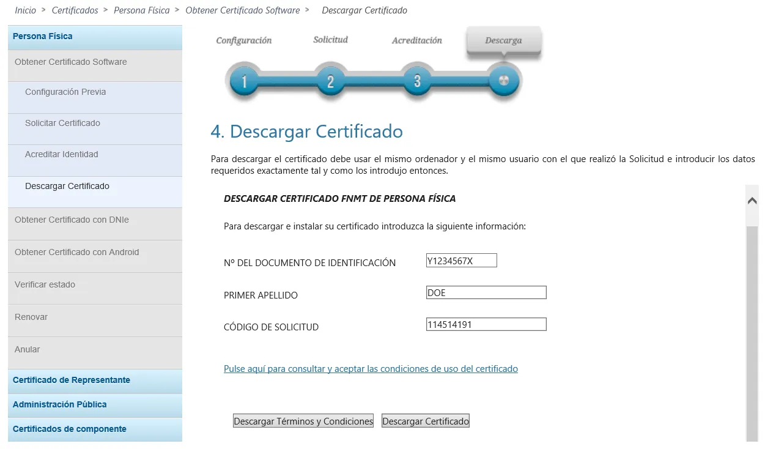Open Renovar sidebar item

95,321
